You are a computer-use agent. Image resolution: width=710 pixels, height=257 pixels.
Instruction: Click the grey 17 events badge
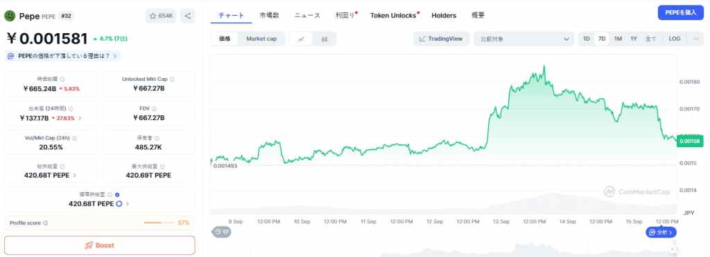[x=221, y=231]
